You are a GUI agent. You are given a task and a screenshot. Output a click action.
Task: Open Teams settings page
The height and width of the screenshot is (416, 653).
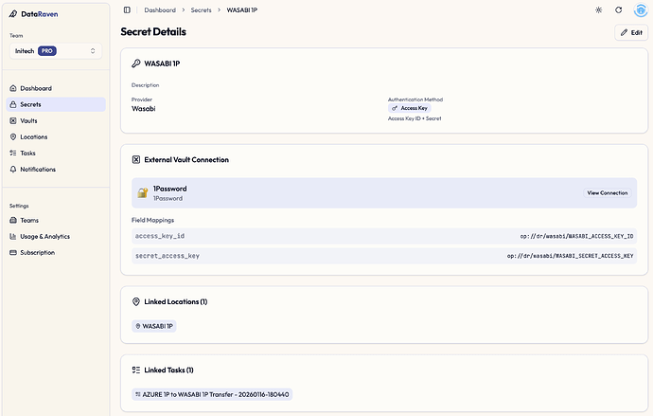pos(29,220)
